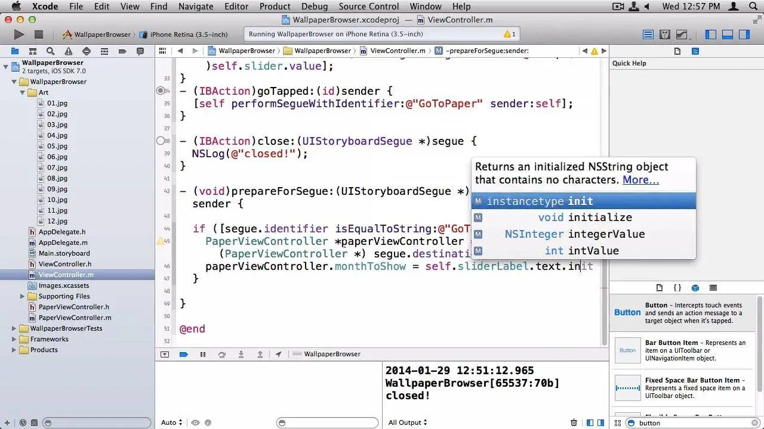Select the iPhone Retina (3.5-inch) destination
Image resolution: width=764 pixels, height=429 pixels.
coord(184,35)
